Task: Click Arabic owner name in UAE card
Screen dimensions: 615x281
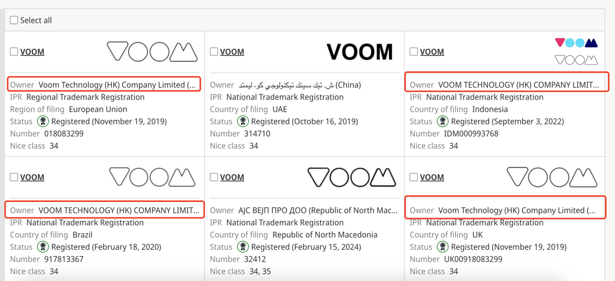Action: (299, 85)
